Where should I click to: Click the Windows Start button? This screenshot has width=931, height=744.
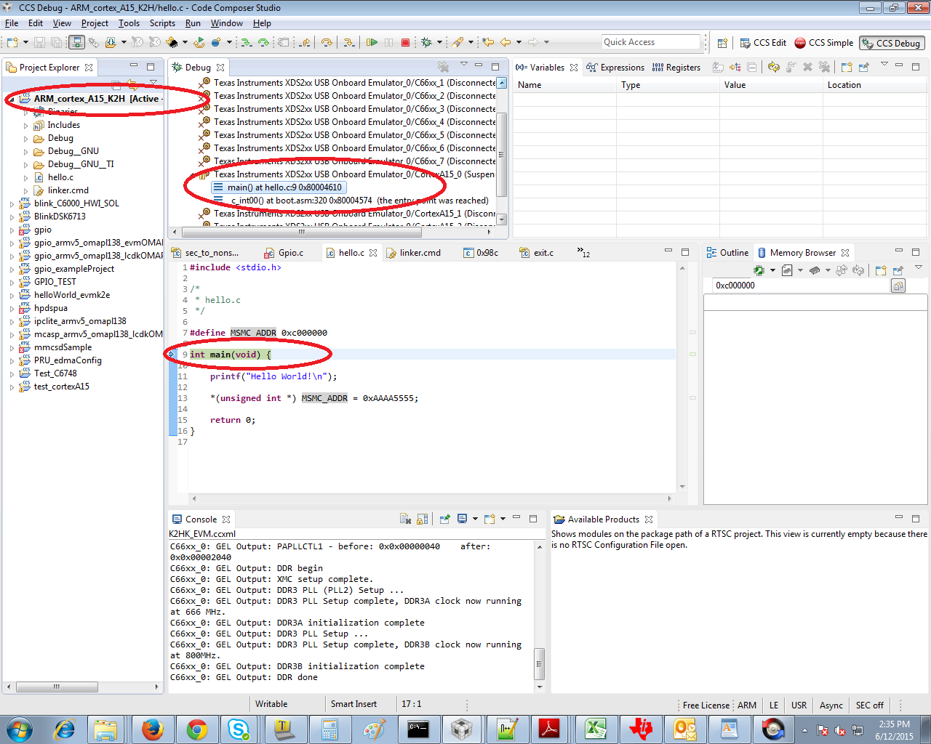tap(19, 729)
